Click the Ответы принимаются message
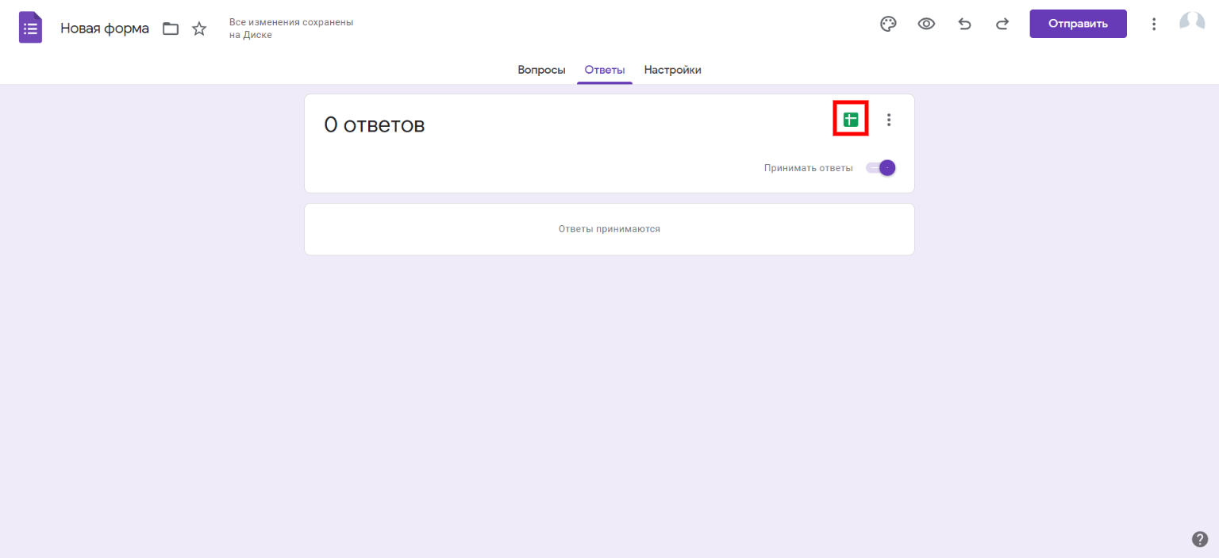Viewport: 1219px width, 558px height. point(609,229)
